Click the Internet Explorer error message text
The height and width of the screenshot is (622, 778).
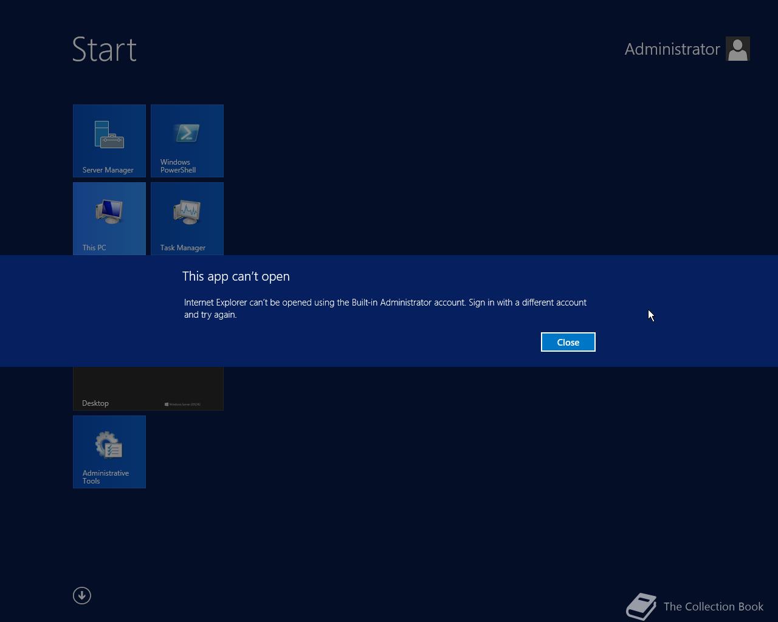(x=385, y=308)
